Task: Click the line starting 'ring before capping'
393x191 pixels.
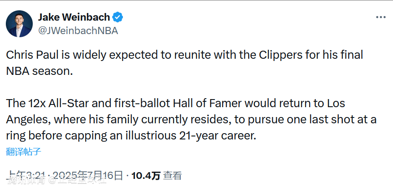Action: click(x=130, y=136)
